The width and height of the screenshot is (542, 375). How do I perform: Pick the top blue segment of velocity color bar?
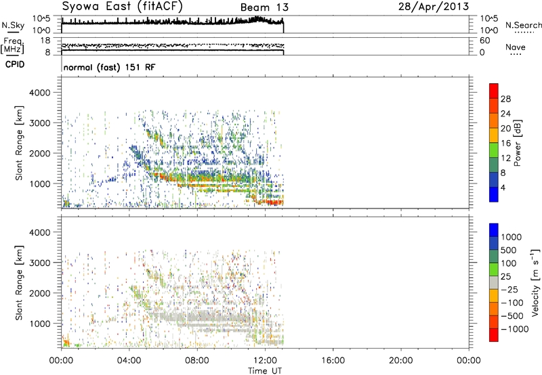(494, 229)
